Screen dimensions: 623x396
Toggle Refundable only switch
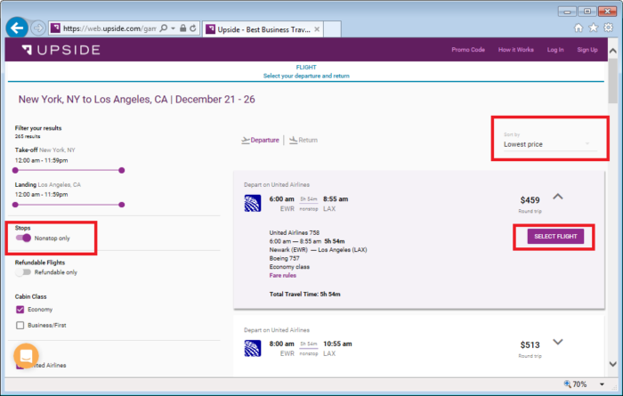coord(23,272)
